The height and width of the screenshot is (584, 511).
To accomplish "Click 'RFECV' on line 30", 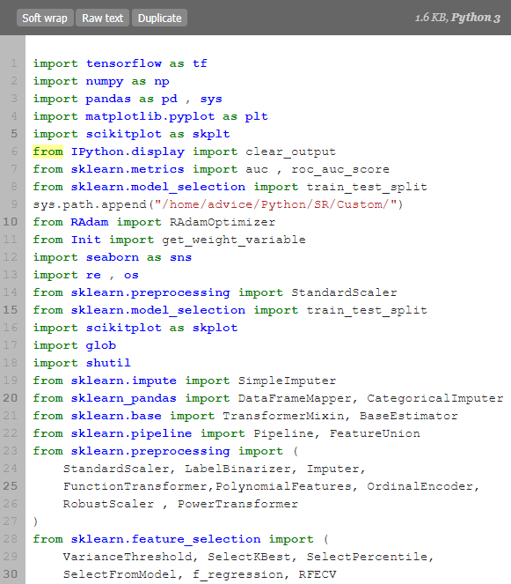I will pyautogui.click(x=318, y=574).
